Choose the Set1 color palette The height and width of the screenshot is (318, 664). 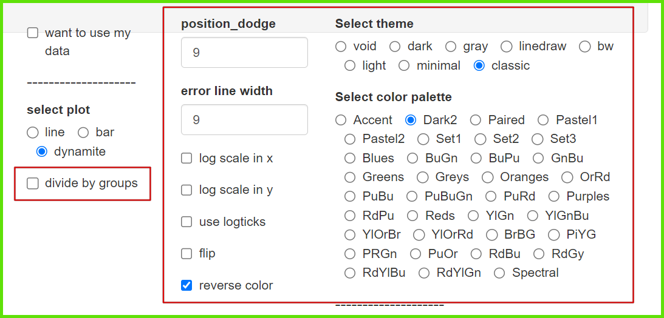pyautogui.click(x=423, y=139)
